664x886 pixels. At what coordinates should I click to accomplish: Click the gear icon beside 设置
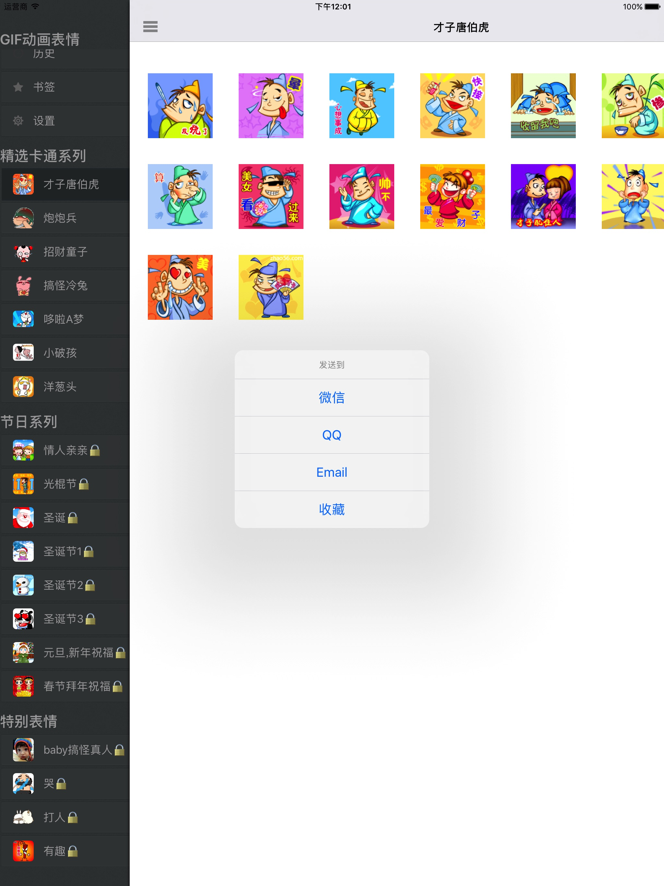coord(18,121)
